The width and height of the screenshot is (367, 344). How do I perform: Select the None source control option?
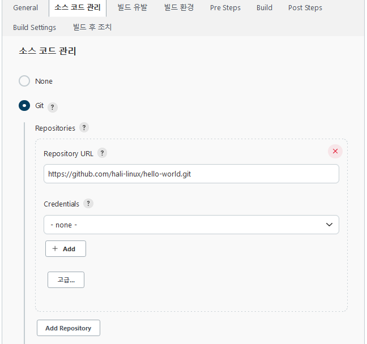[x=24, y=81]
